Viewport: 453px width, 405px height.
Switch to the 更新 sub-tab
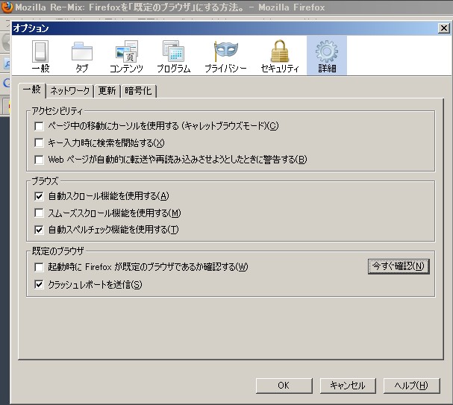click(107, 91)
